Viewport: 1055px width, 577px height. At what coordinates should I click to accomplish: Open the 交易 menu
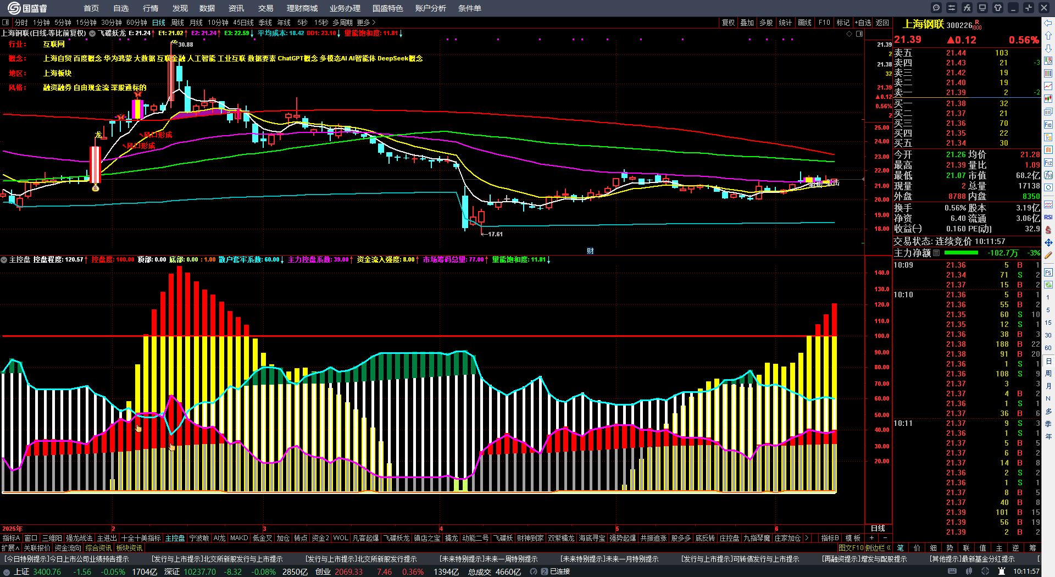pyautogui.click(x=266, y=8)
